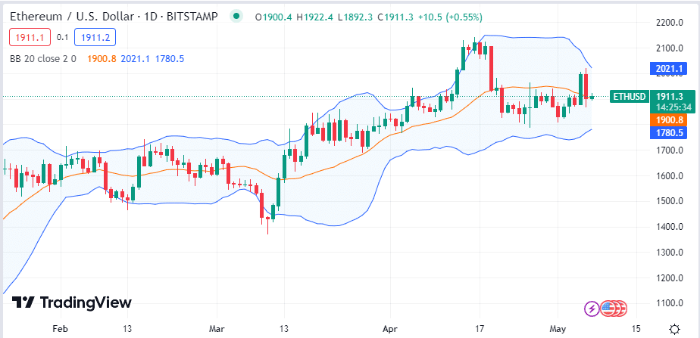Click the 15 date on time axis
This screenshot has height=338, width=700.
click(636, 330)
